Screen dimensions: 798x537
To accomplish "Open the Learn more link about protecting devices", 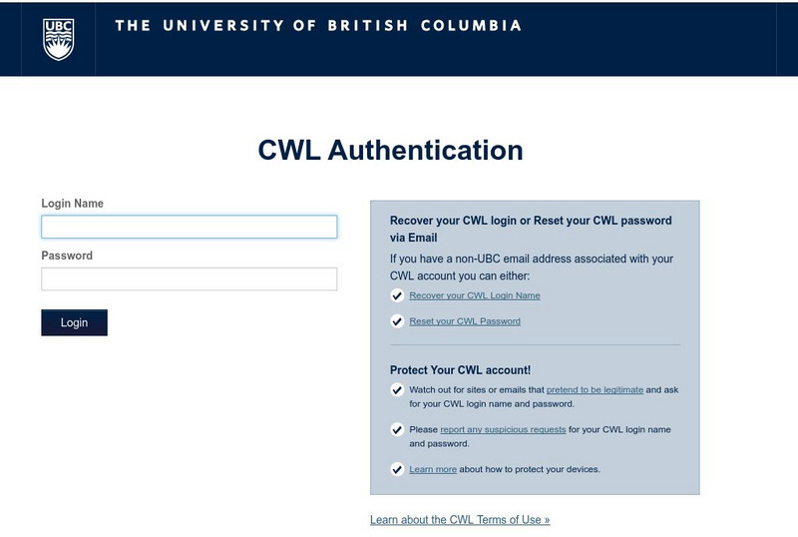I will point(433,469).
